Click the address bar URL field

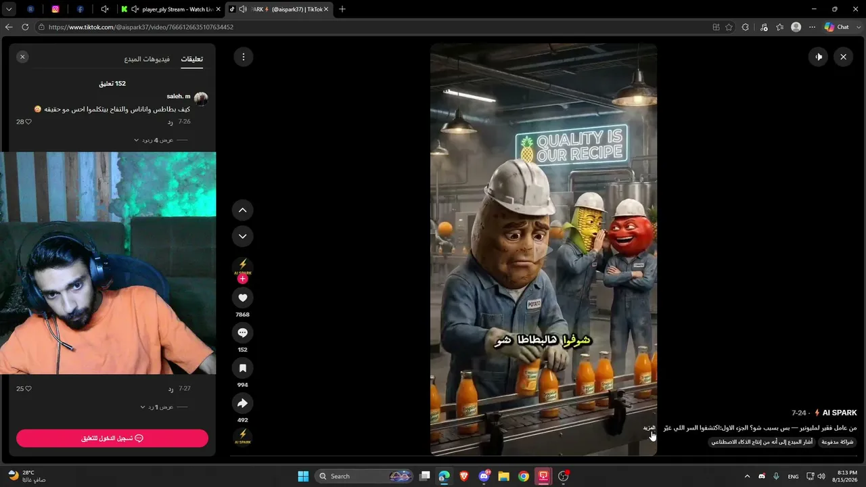[372, 27]
